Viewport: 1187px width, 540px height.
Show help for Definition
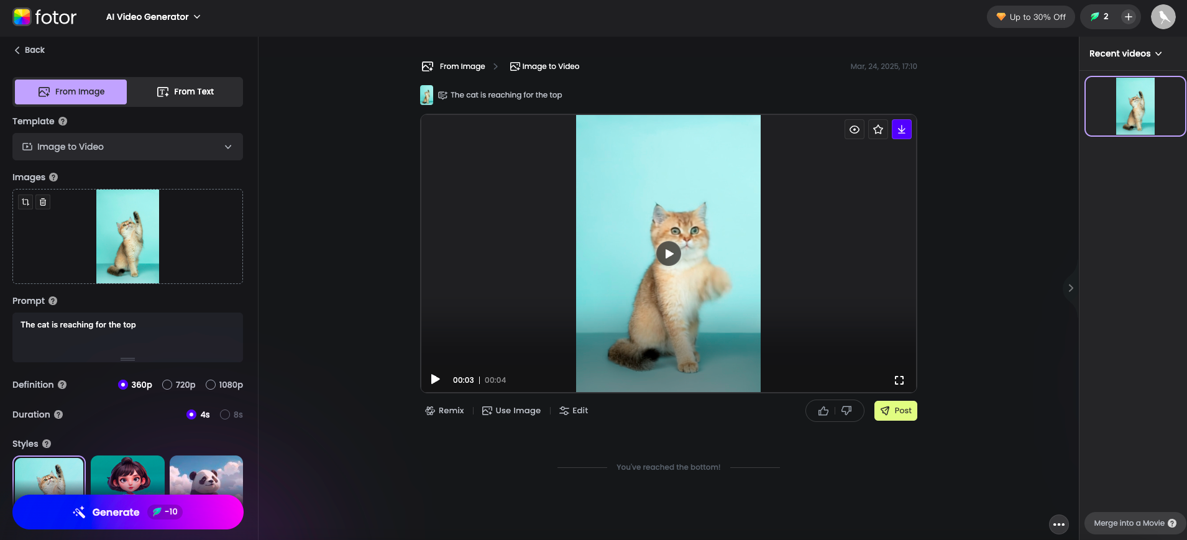pos(62,385)
